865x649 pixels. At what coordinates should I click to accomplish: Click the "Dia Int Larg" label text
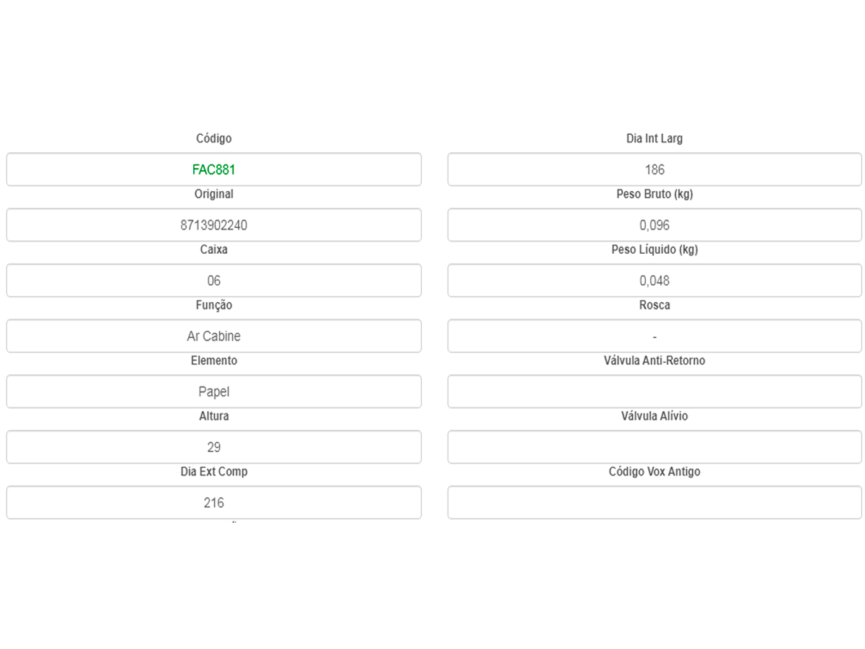(655, 138)
